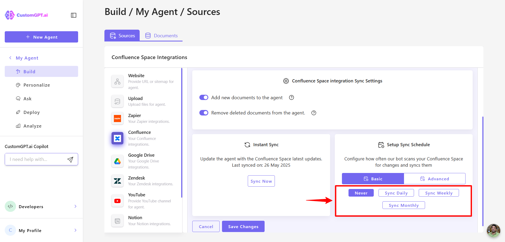
Task: Choose the Sync Monthly option
Action: tap(404, 205)
